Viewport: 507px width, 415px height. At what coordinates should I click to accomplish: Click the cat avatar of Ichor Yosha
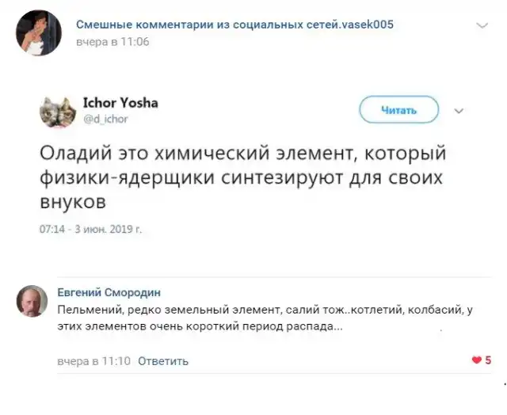(57, 112)
